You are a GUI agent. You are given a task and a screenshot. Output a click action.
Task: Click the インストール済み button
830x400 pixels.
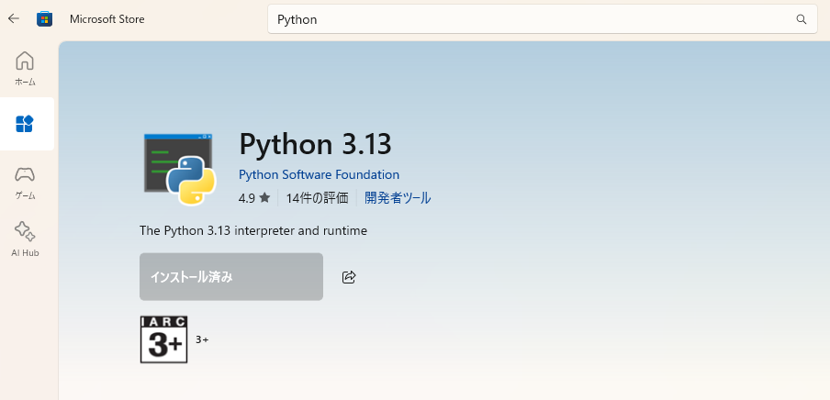click(231, 277)
